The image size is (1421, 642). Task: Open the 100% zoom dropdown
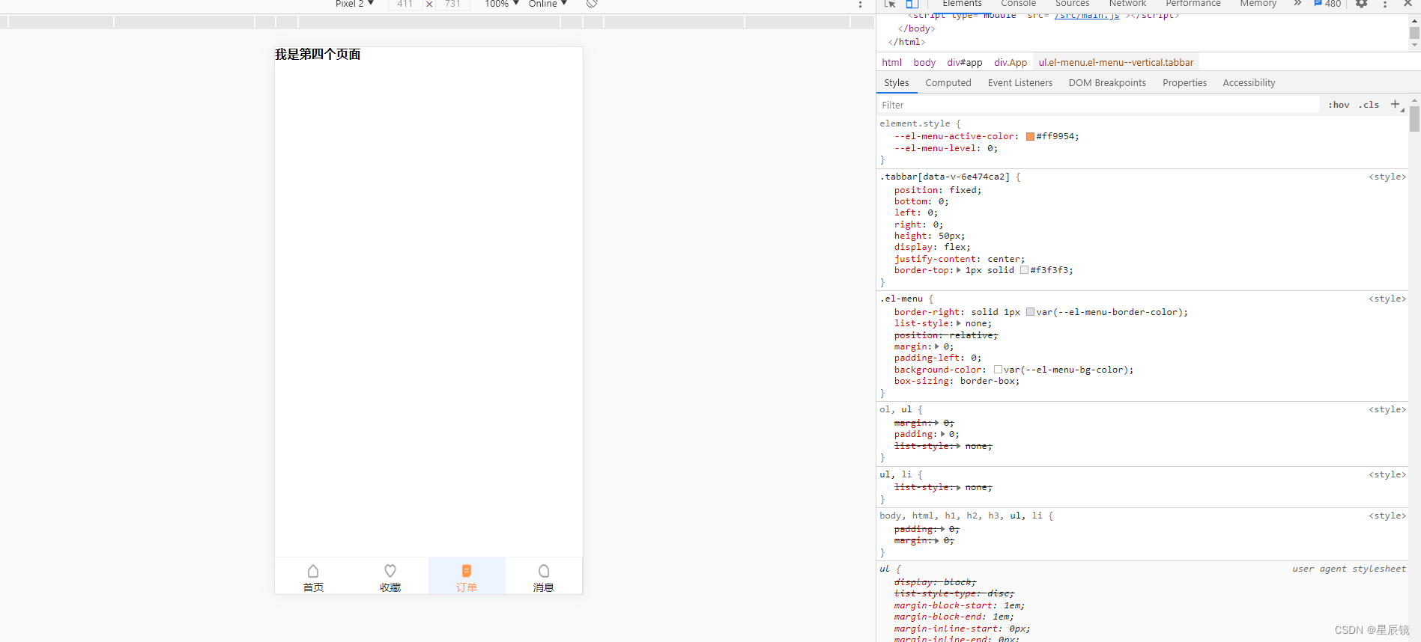[501, 4]
